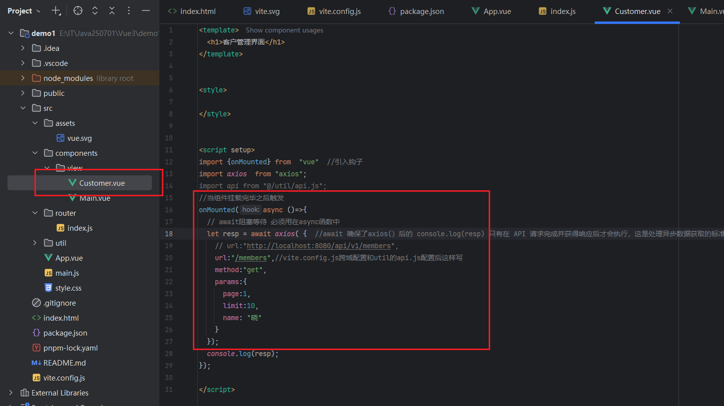This screenshot has width=724, height=406.
Task: Click the axios import name on line 13
Action: pos(237,174)
